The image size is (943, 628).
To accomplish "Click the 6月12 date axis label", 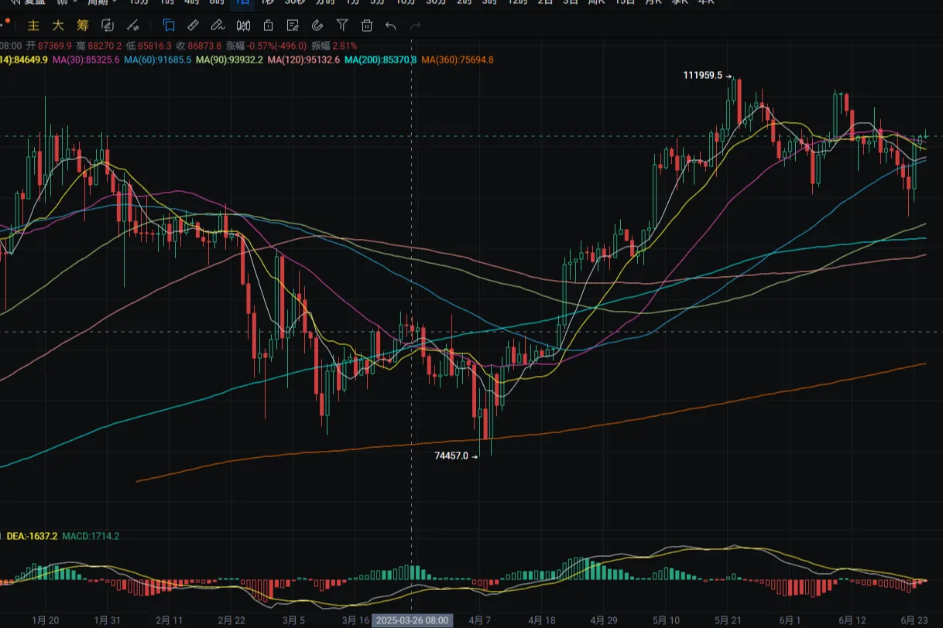I will click(x=852, y=620).
